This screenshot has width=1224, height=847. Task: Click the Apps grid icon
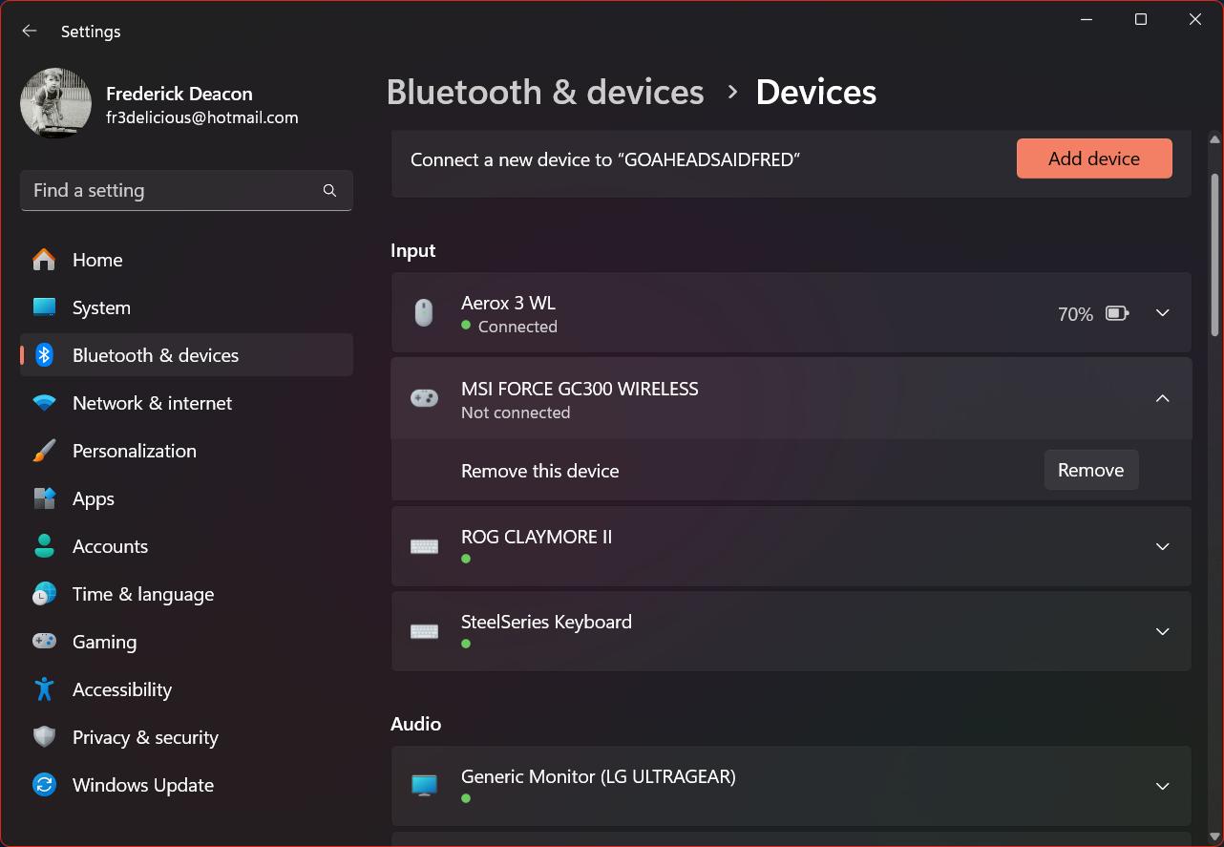pyautogui.click(x=44, y=498)
